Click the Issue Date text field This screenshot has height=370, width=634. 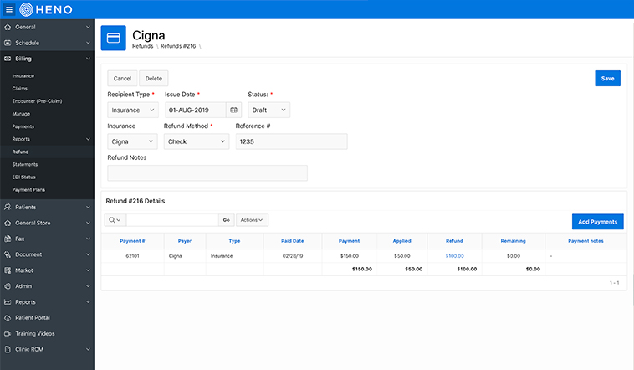pos(195,110)
